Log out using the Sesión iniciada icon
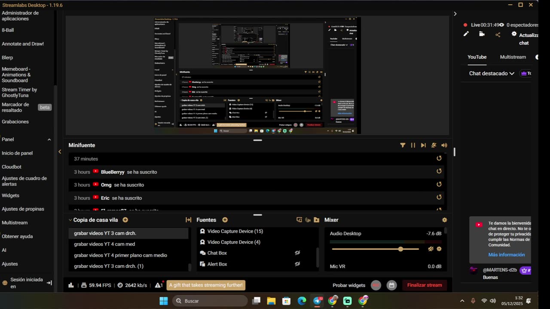Image resolution: width=550 pixels, height=309 pixels. pyautogui.click(x=49, y=283)
